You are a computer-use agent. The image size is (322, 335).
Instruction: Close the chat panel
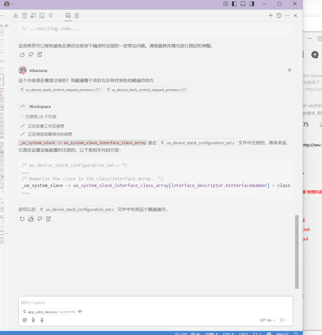tap(295, 16)
